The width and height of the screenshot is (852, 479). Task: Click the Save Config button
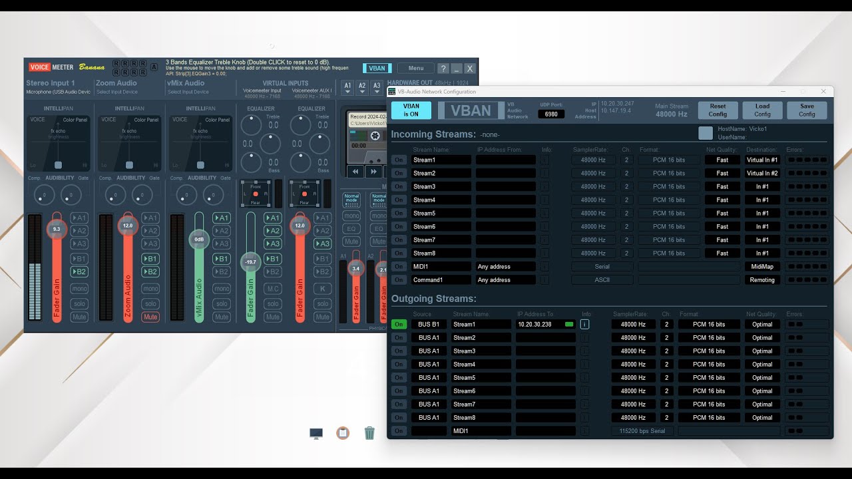coord(807,110)
